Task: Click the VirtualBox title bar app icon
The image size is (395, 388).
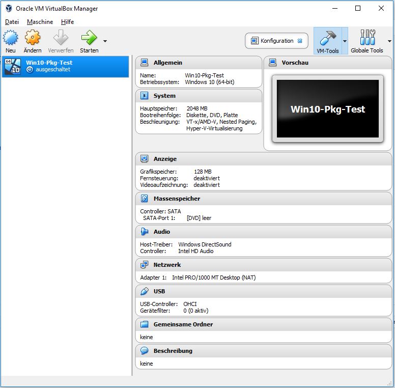Action: [x=9, y=8]
